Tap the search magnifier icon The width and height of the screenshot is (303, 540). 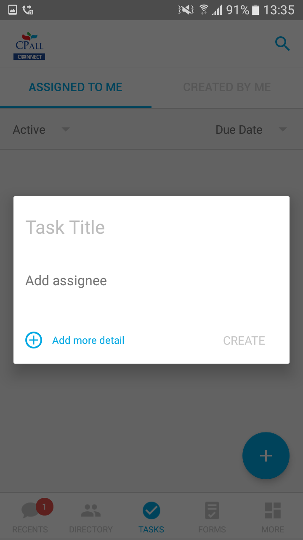point(282,43)
